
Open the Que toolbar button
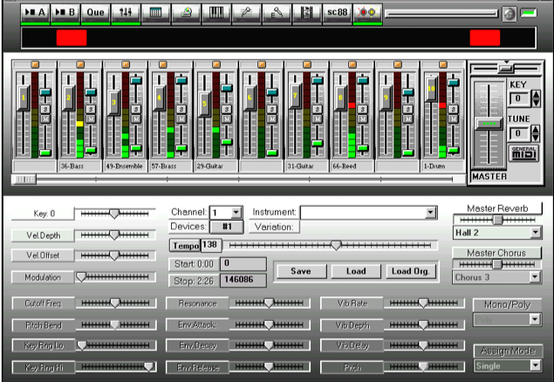point(95,13)
